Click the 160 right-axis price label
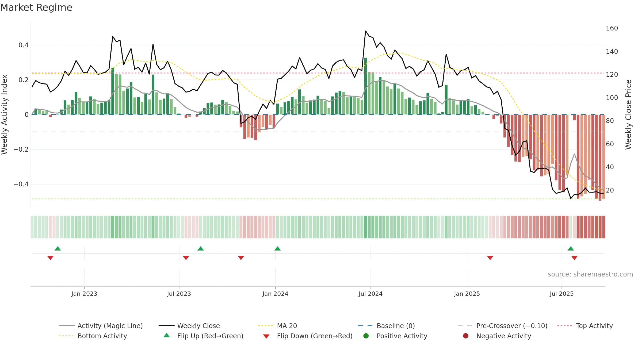642x361 pixels. [612, 28]
